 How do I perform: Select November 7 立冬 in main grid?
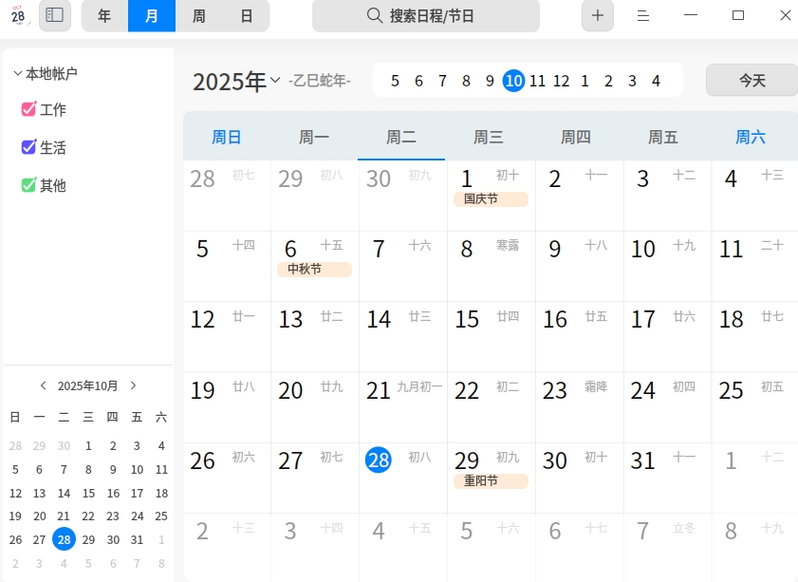[x=667, y=548]
